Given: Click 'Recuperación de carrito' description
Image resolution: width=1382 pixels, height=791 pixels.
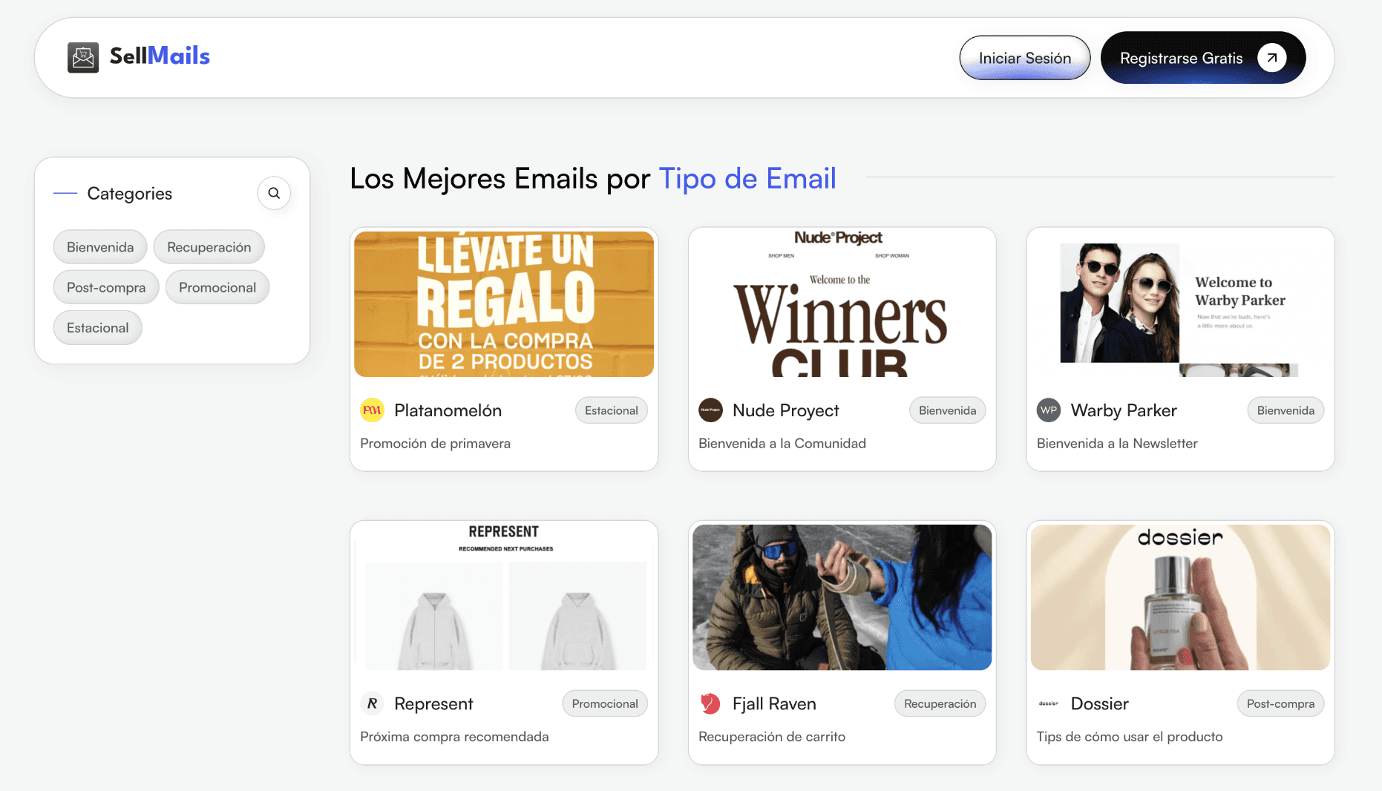Looking at the screenshot, I should (772, 736).
